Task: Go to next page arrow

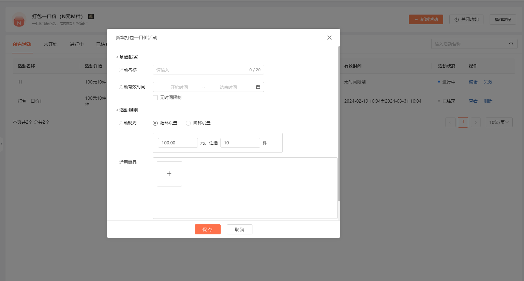Action: (x=475, y=122)
